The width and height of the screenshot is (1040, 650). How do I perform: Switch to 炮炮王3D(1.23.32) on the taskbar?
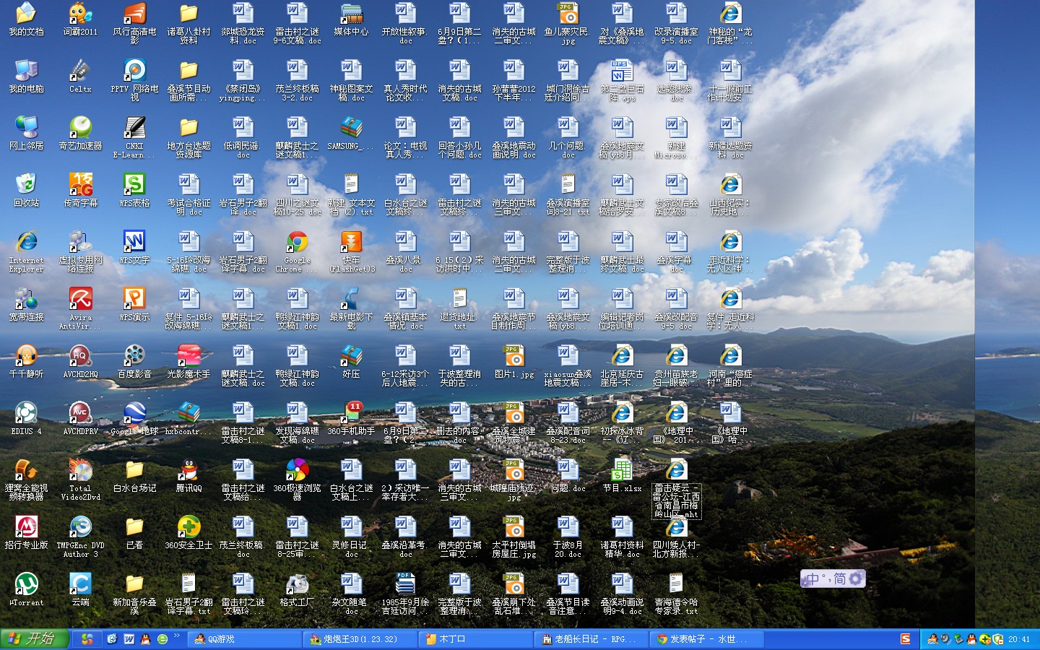(x=359, y=639)
